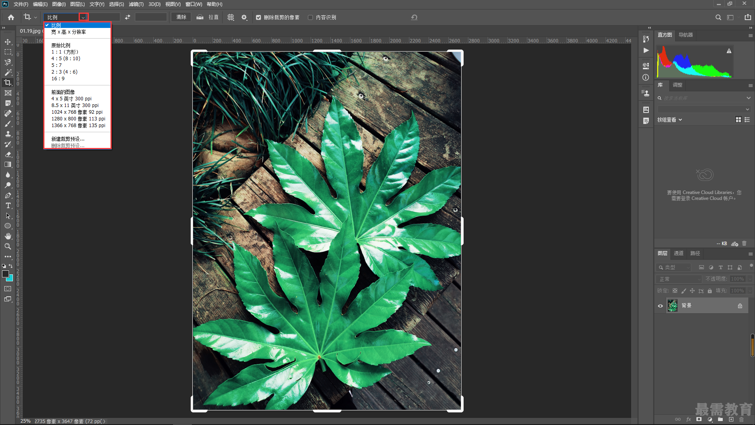This screenshot has height=425, width=755.
Task: Open additional crop settings gear
Action: click(244, 17)
